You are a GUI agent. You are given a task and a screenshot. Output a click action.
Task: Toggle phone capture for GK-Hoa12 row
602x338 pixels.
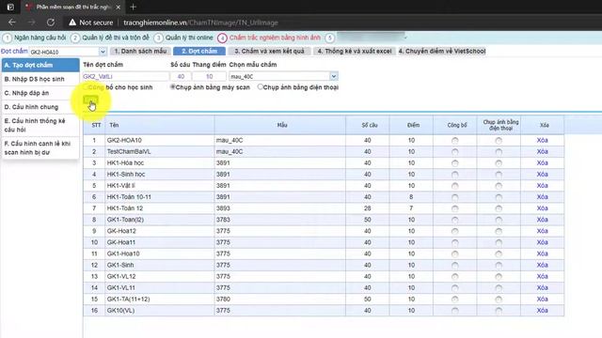(499, 231)
